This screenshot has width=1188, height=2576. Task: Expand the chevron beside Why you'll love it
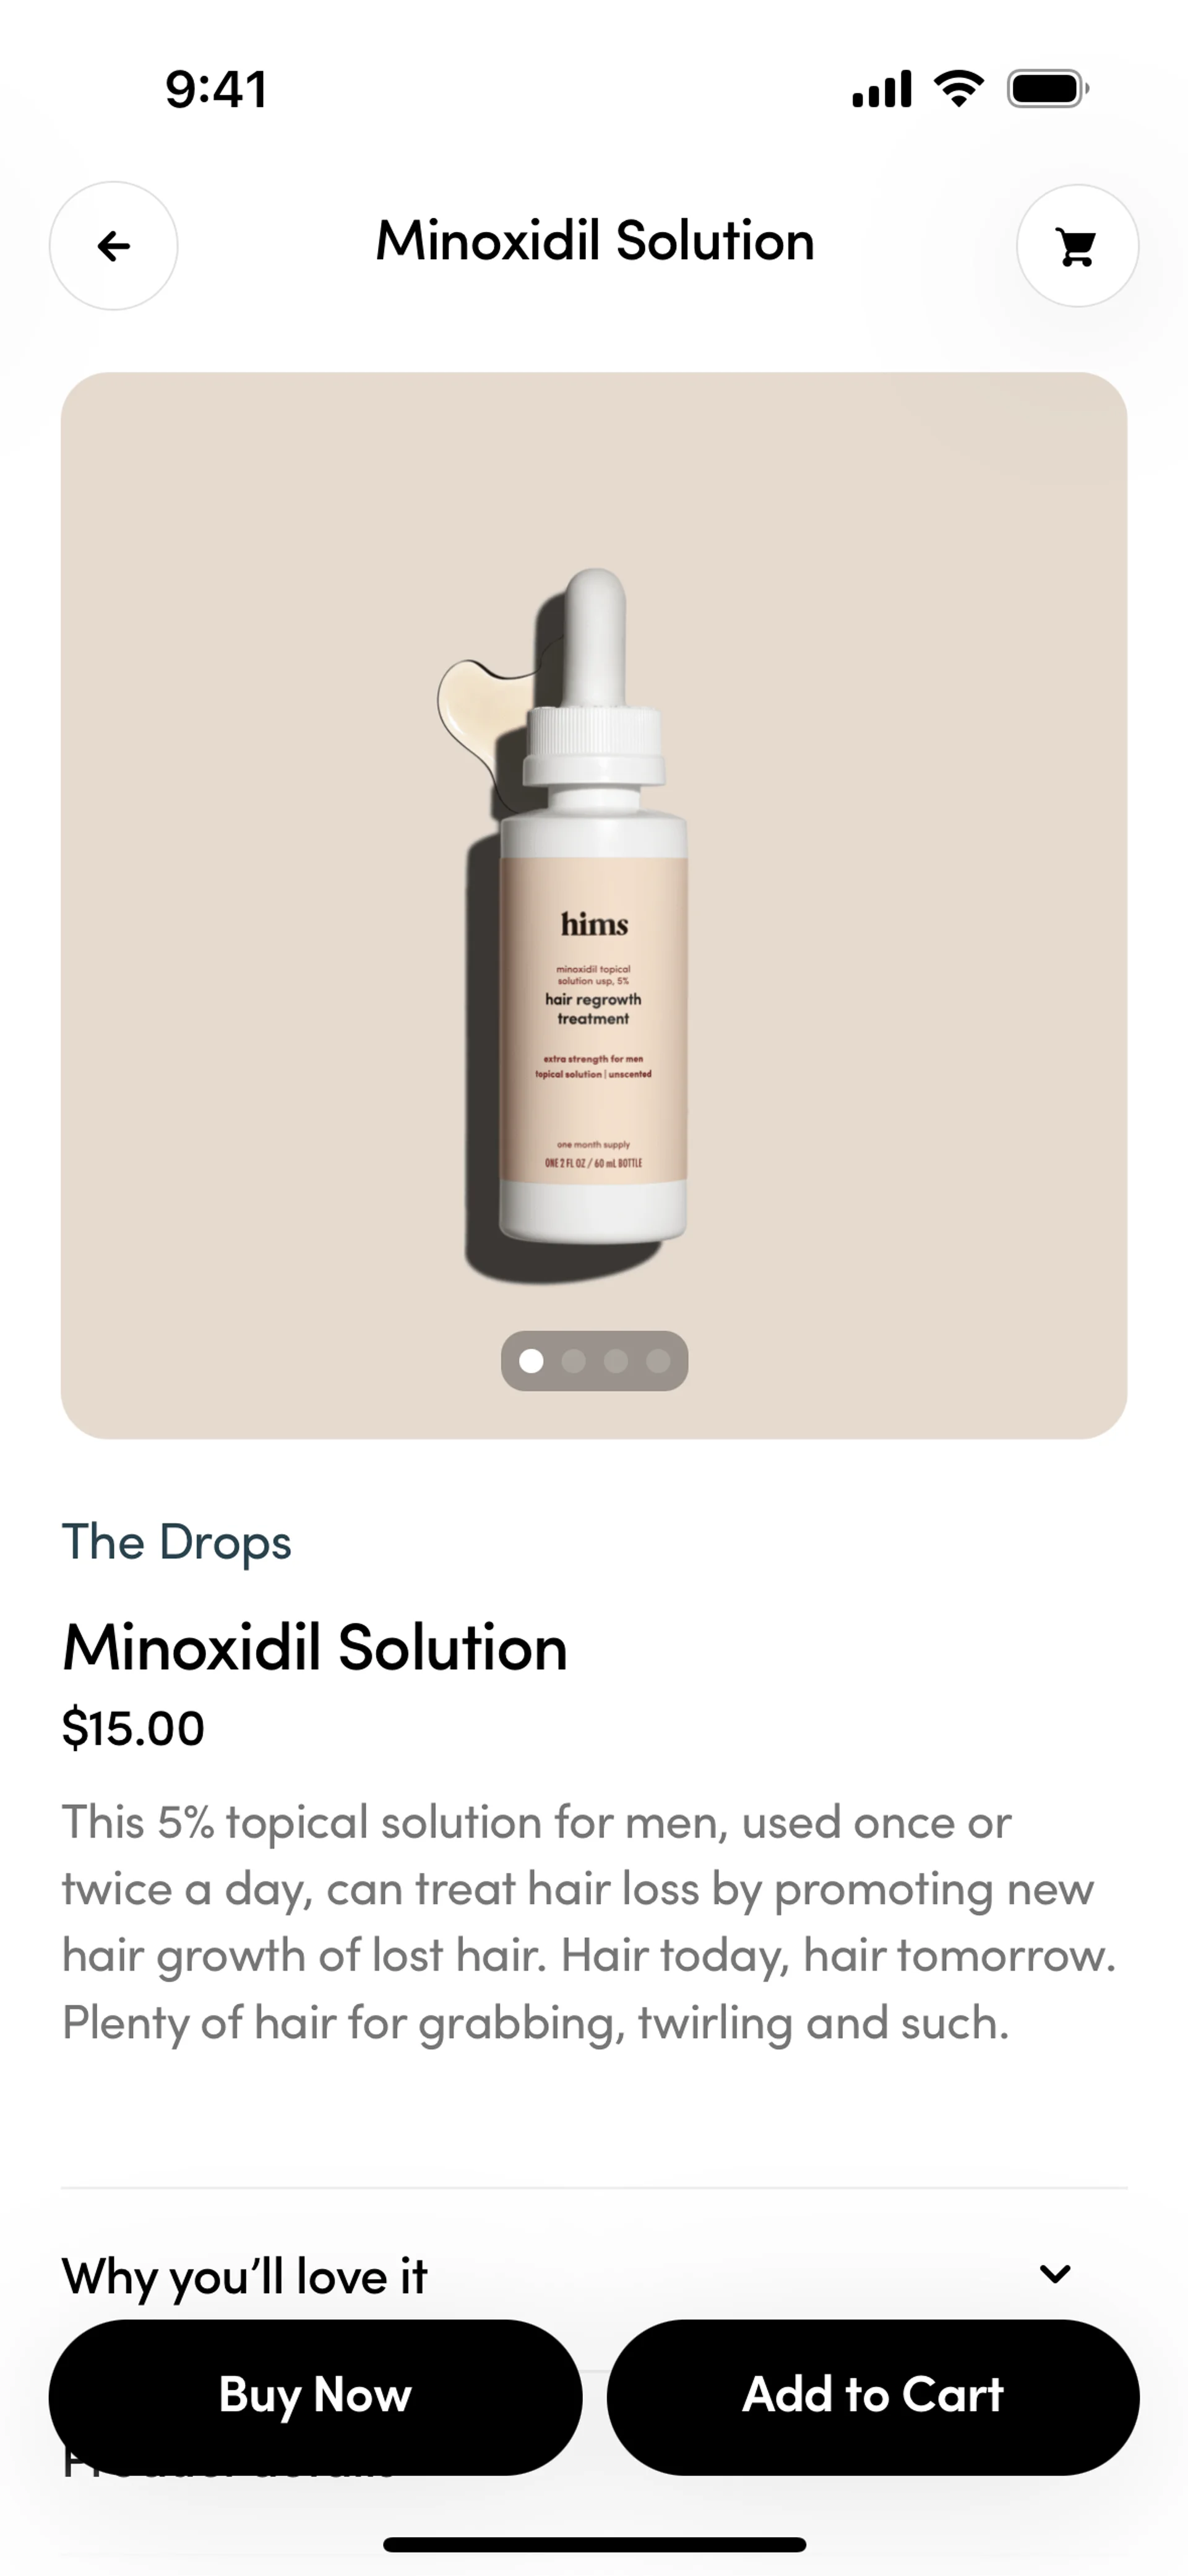click(1055, 2275)
